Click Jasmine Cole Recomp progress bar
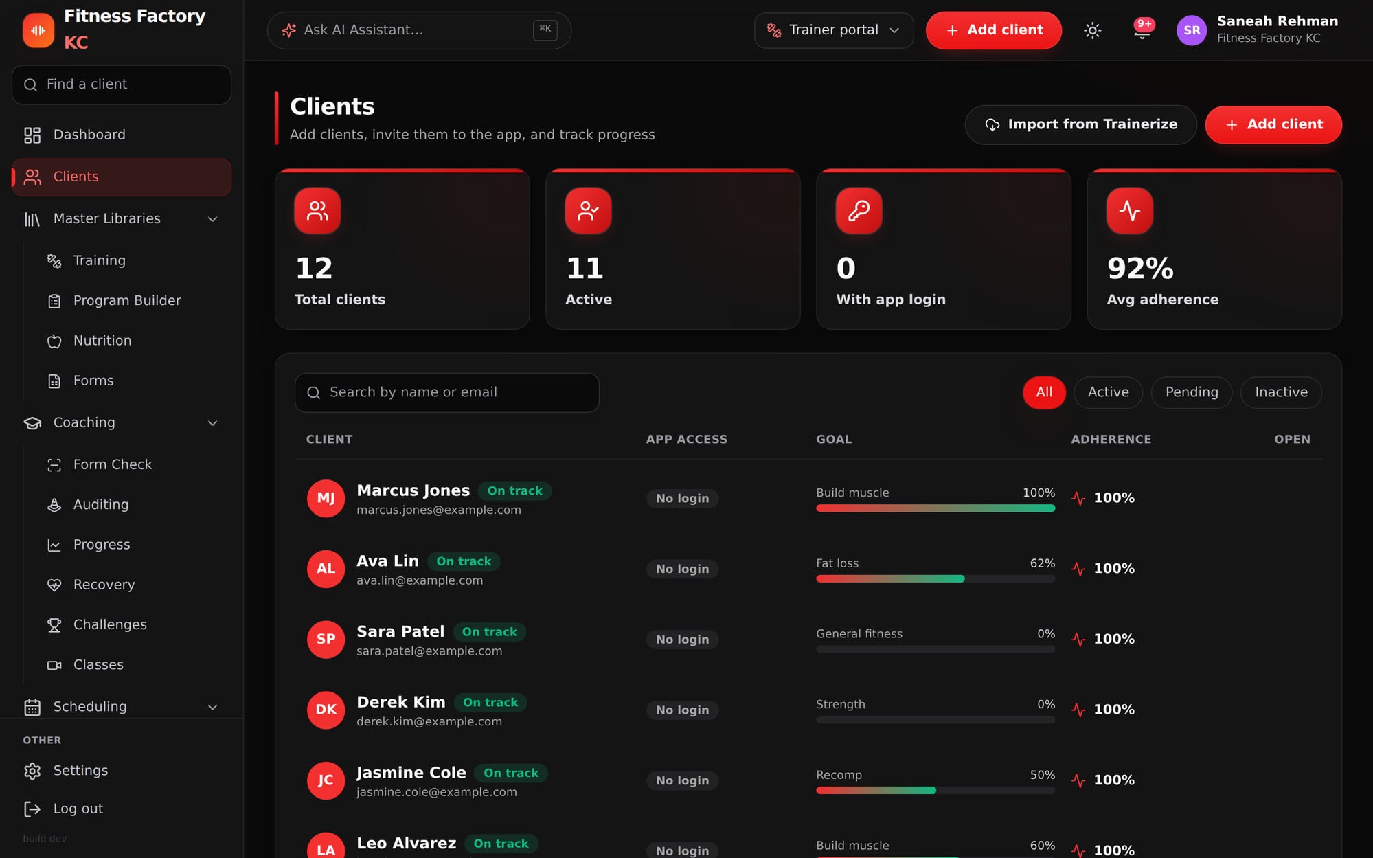The width and height of the screenshot is (1373, 858). (935, 791)
